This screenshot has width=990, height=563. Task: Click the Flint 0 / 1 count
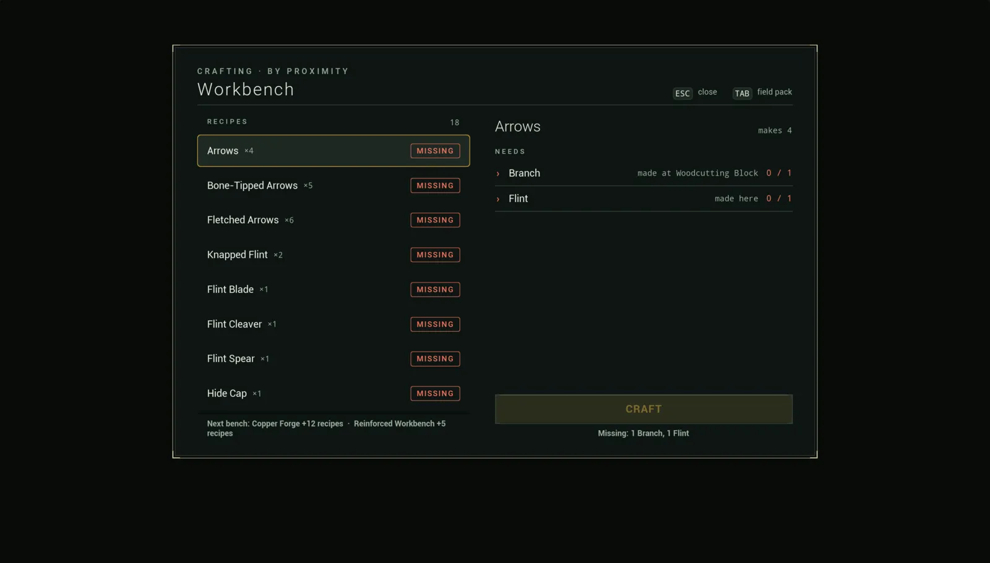(779, 198)
